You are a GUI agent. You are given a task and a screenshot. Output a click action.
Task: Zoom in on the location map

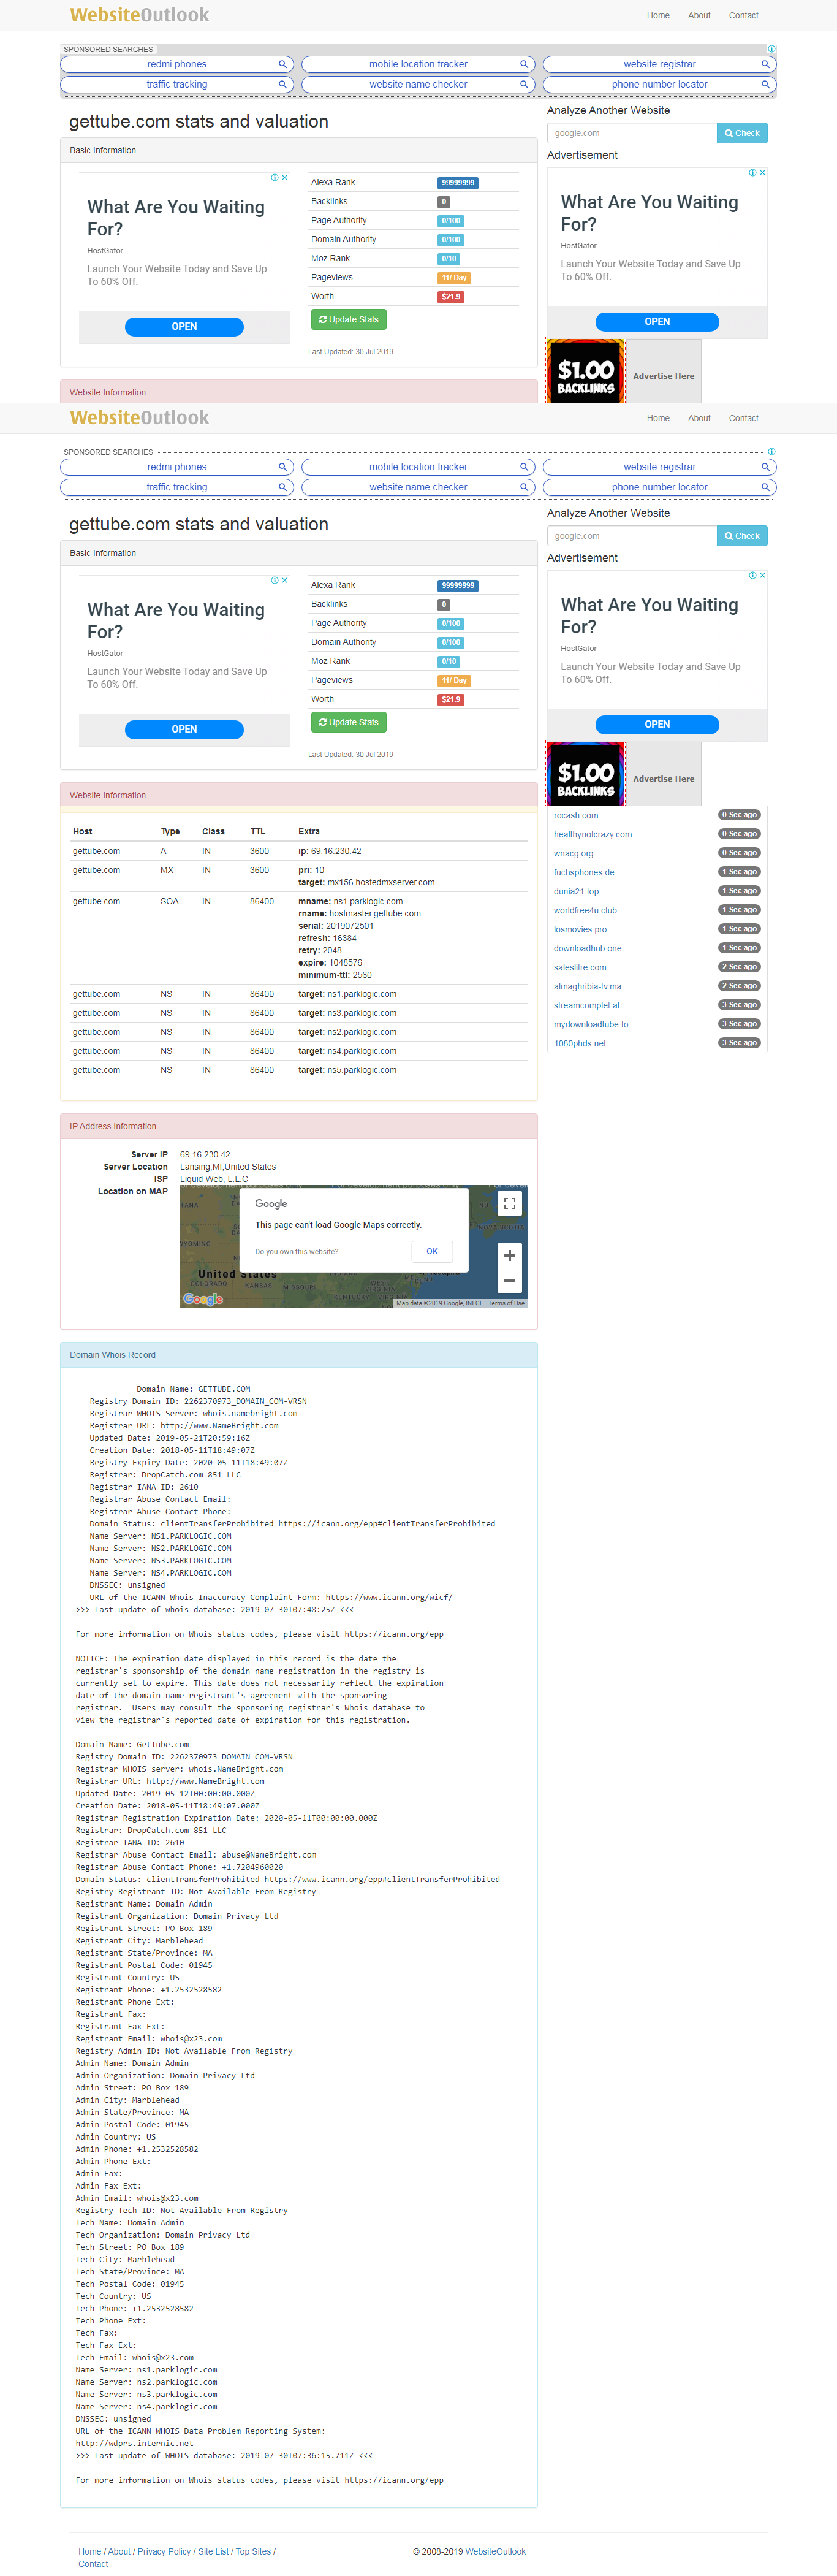(x=509, y=1256)
